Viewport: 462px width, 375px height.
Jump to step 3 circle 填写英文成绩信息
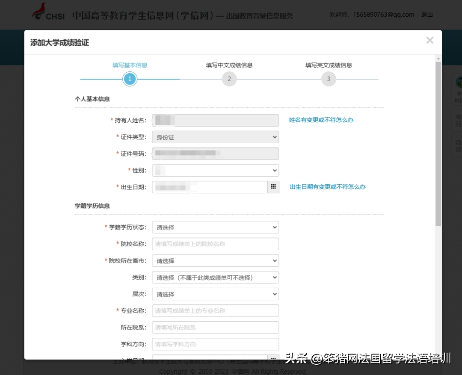click(329, 79)
